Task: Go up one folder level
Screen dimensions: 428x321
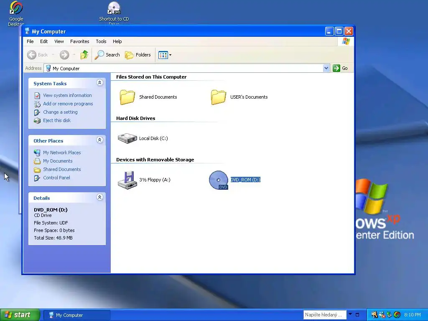Action: click(x=84, y=55)
